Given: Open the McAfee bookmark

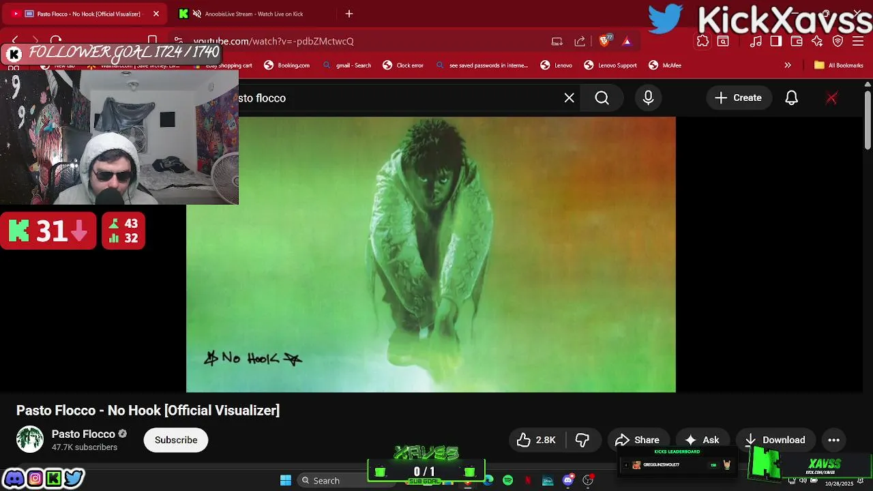Looking at the screenshot, I should 665,65.
